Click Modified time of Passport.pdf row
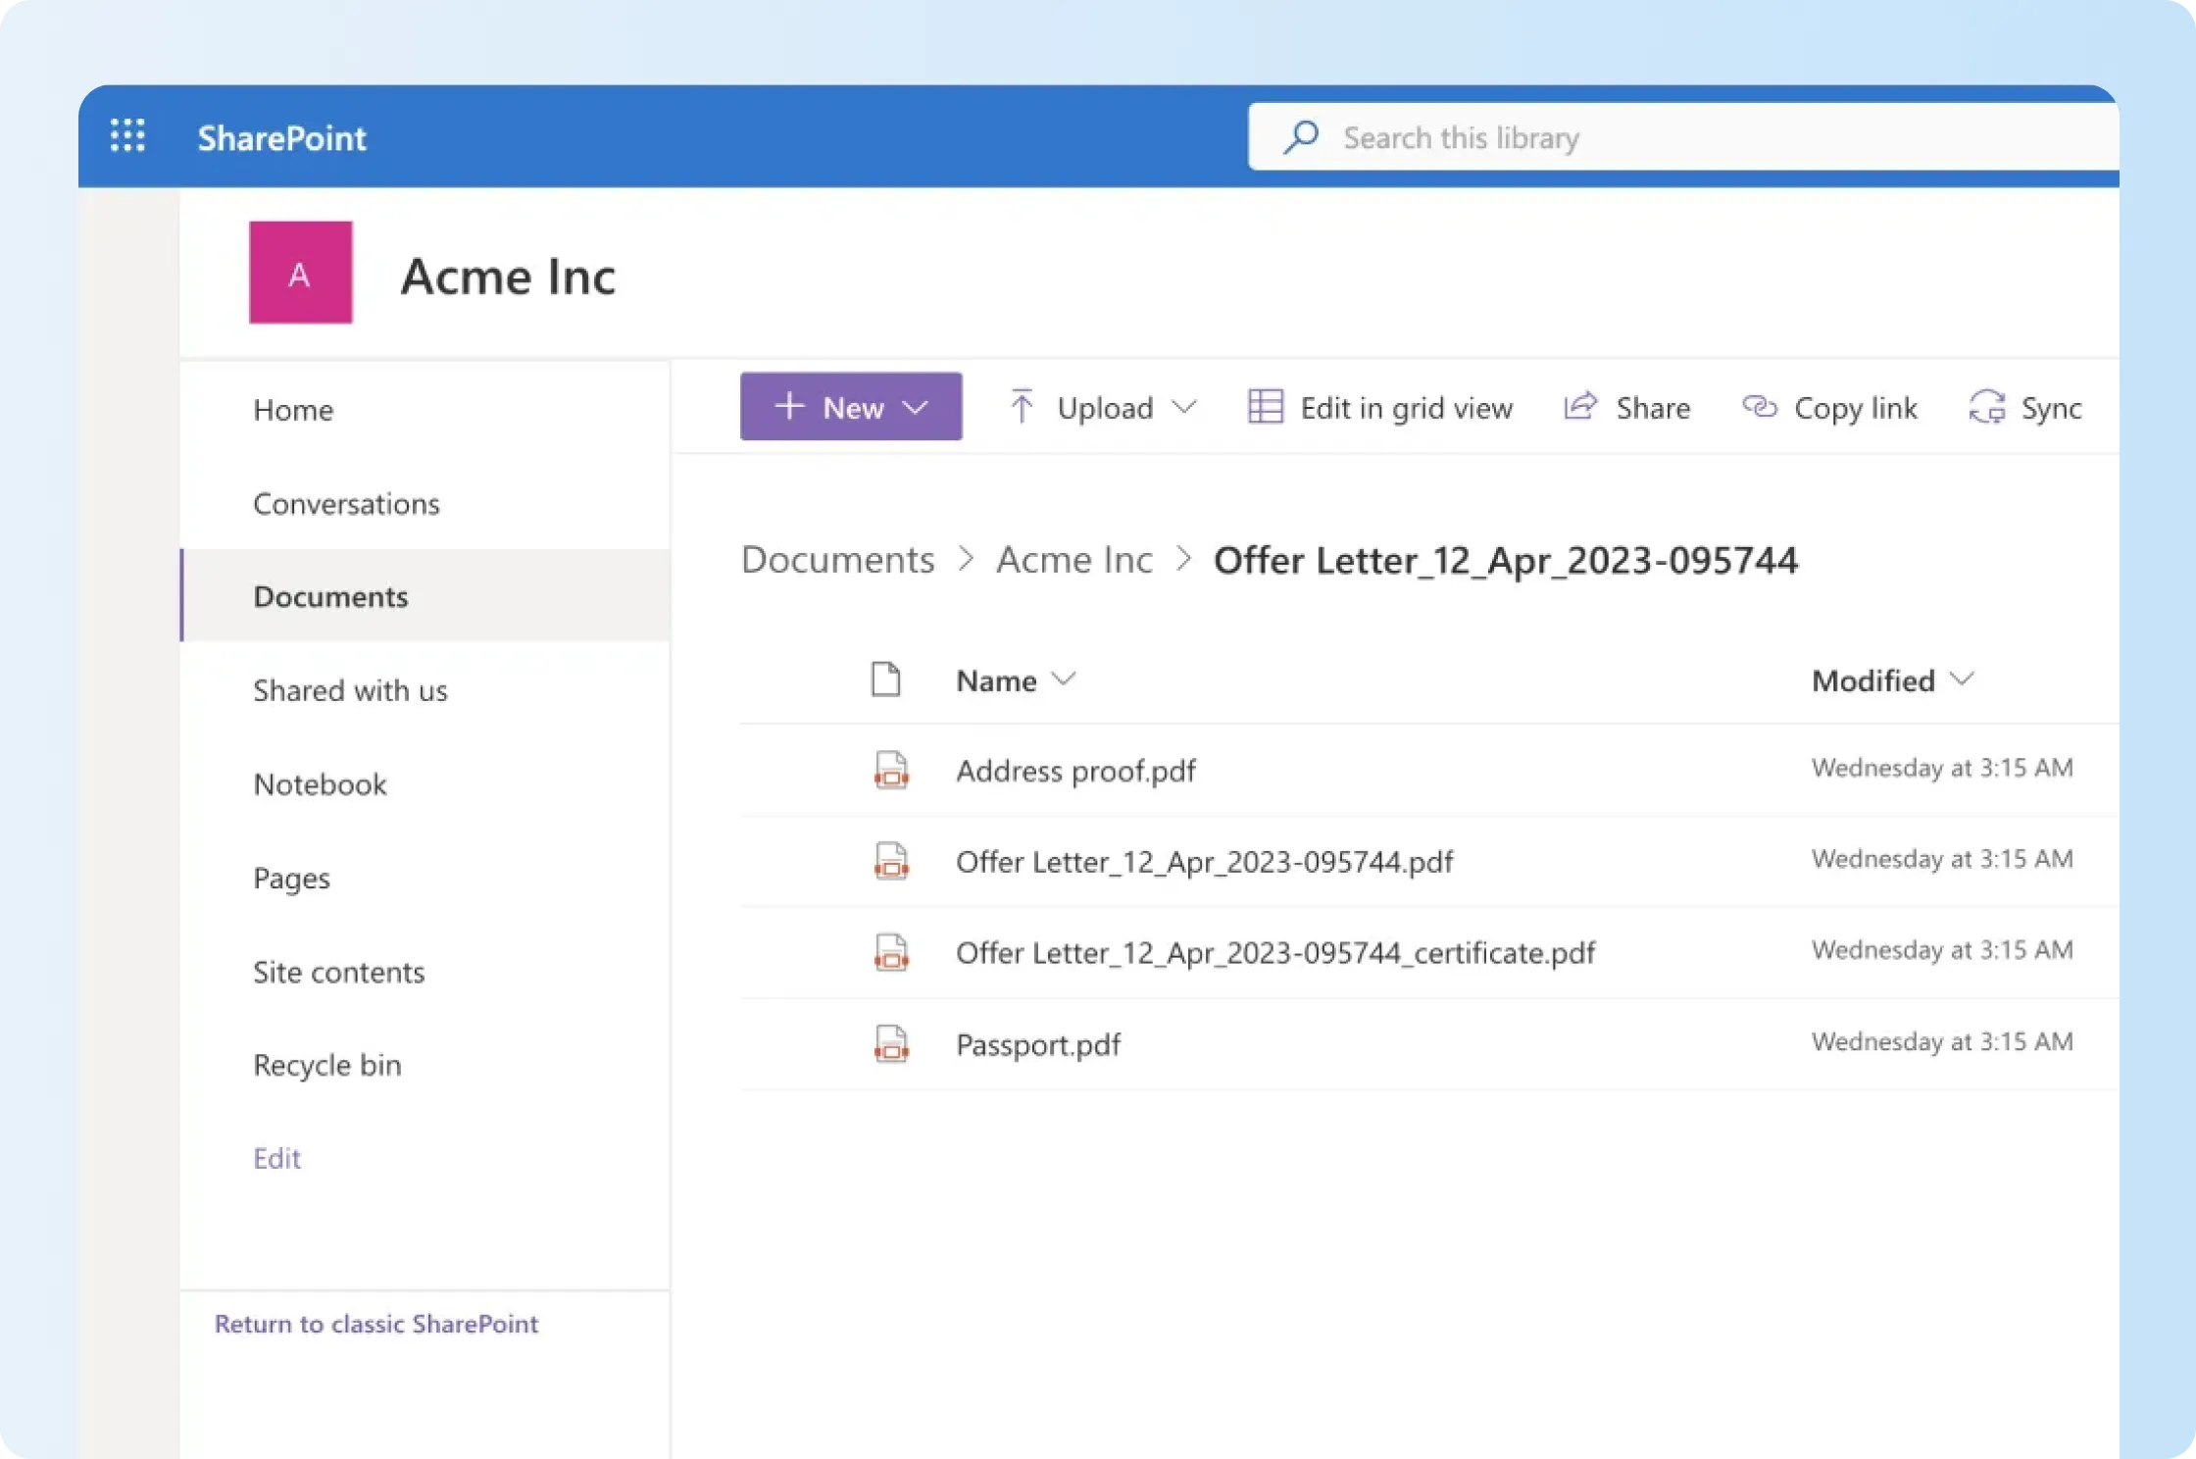Screen dimensions: 2196x1459 click(1942, 1041)
